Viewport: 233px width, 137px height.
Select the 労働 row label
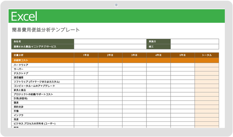coord(43,111)
